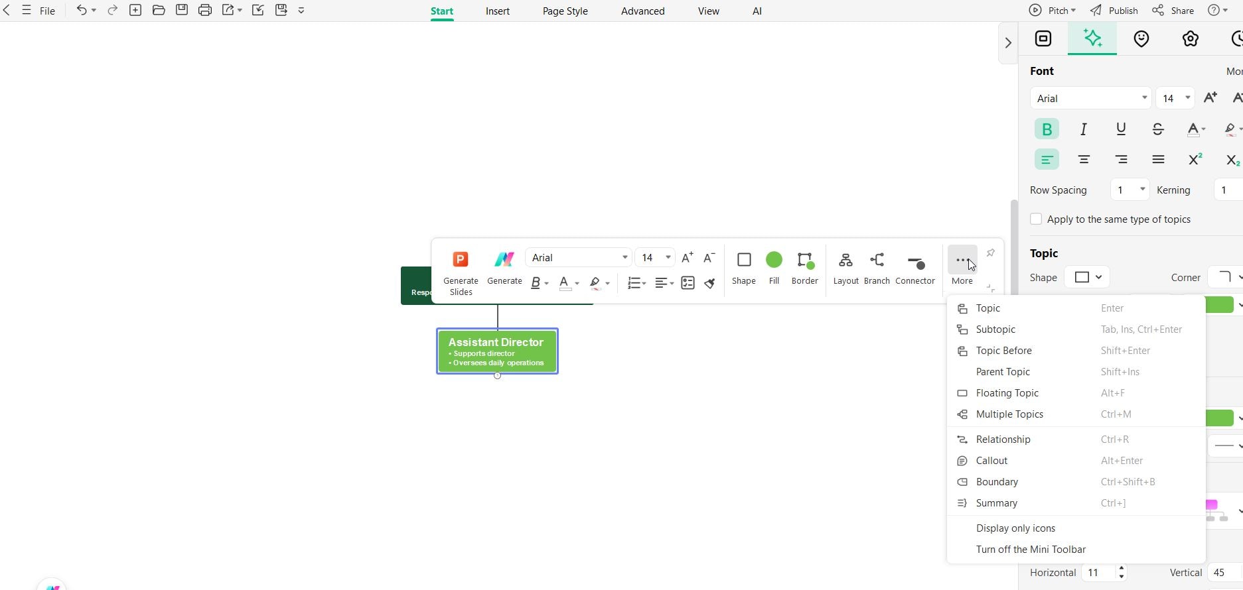The width and height of the screenshot is (1243, 590).
Task: Click the Redo arrow icon
Action: 113,11
